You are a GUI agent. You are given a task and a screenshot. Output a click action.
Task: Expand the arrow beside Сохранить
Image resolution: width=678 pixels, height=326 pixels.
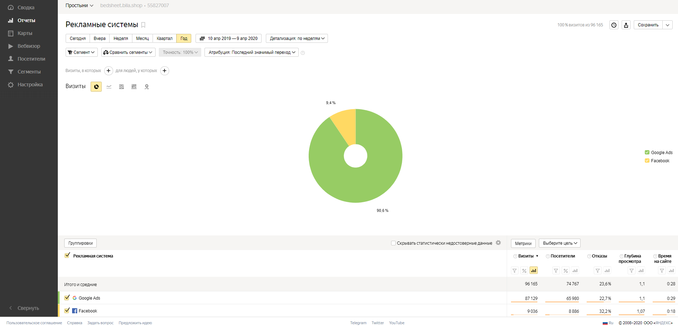pos(668,25)
